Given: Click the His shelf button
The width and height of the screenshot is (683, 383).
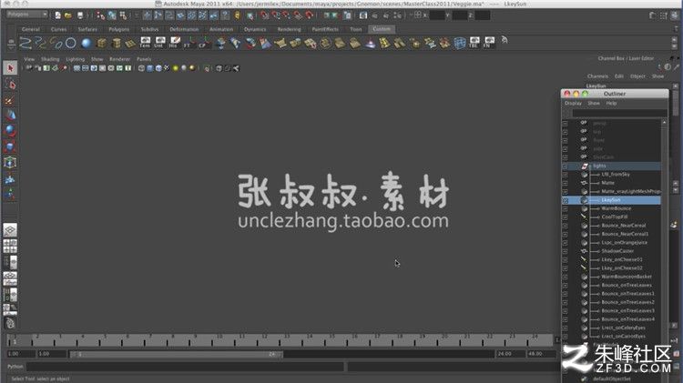Looking at the screenshot, I should 174,42.
